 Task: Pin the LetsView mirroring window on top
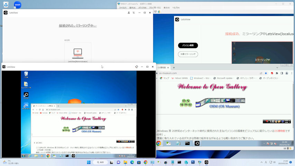(137, 67)
